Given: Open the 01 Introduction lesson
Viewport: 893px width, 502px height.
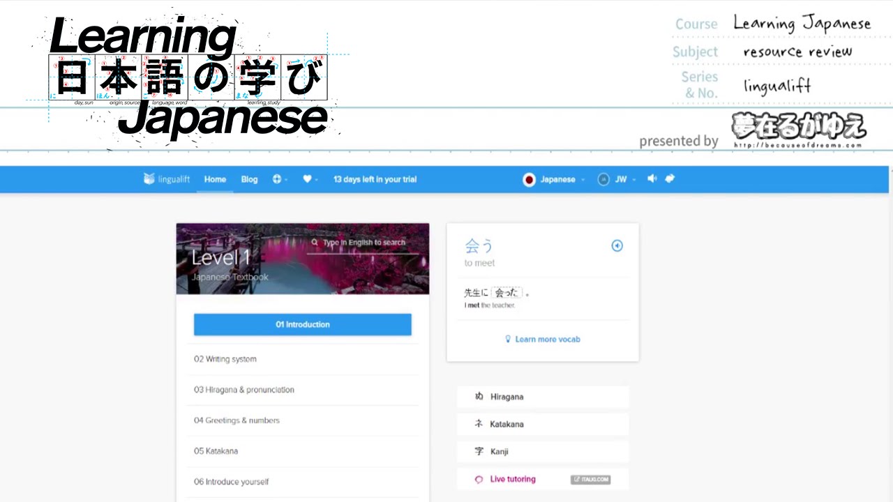Looking at the screenshot, I should (302, 324).
